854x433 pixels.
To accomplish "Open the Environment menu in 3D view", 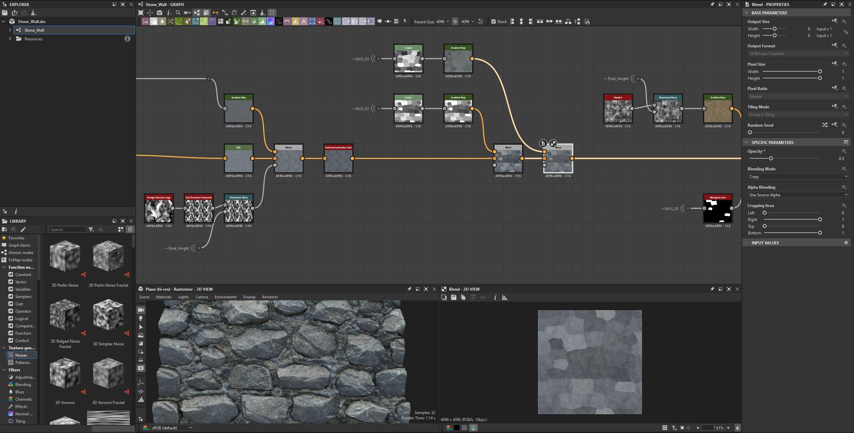I will tap(226, 297).
